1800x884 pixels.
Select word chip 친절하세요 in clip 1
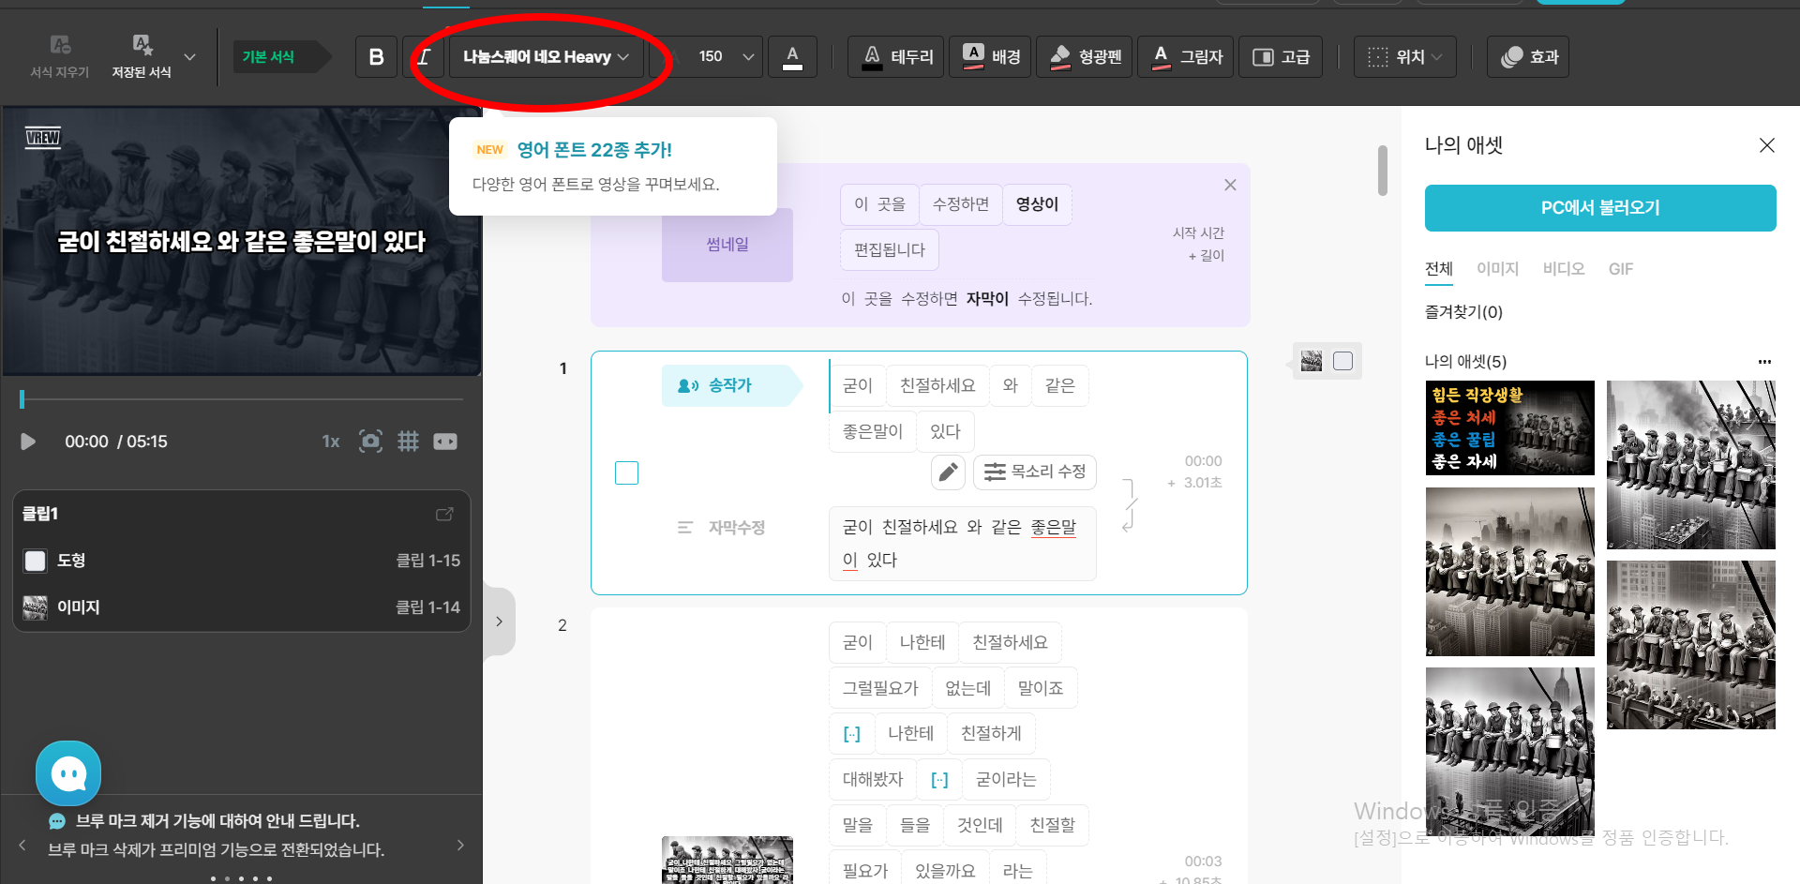tap(937, 385)
